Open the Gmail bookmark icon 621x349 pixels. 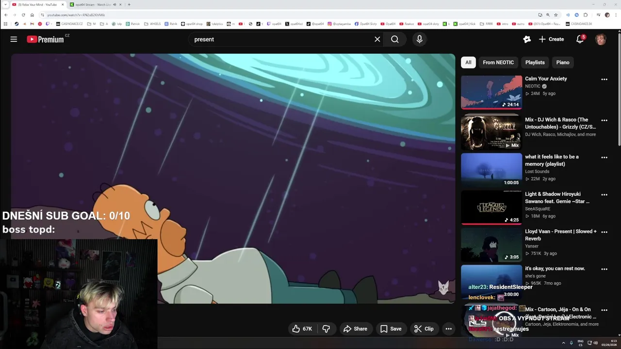[32, 24]
